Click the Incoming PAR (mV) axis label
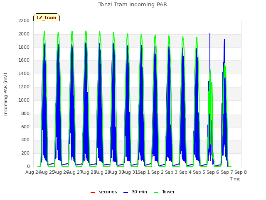 (5, 94)
